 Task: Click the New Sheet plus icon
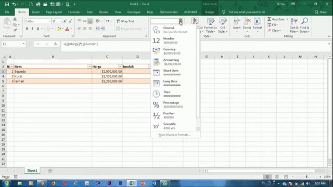coord(50,171)
